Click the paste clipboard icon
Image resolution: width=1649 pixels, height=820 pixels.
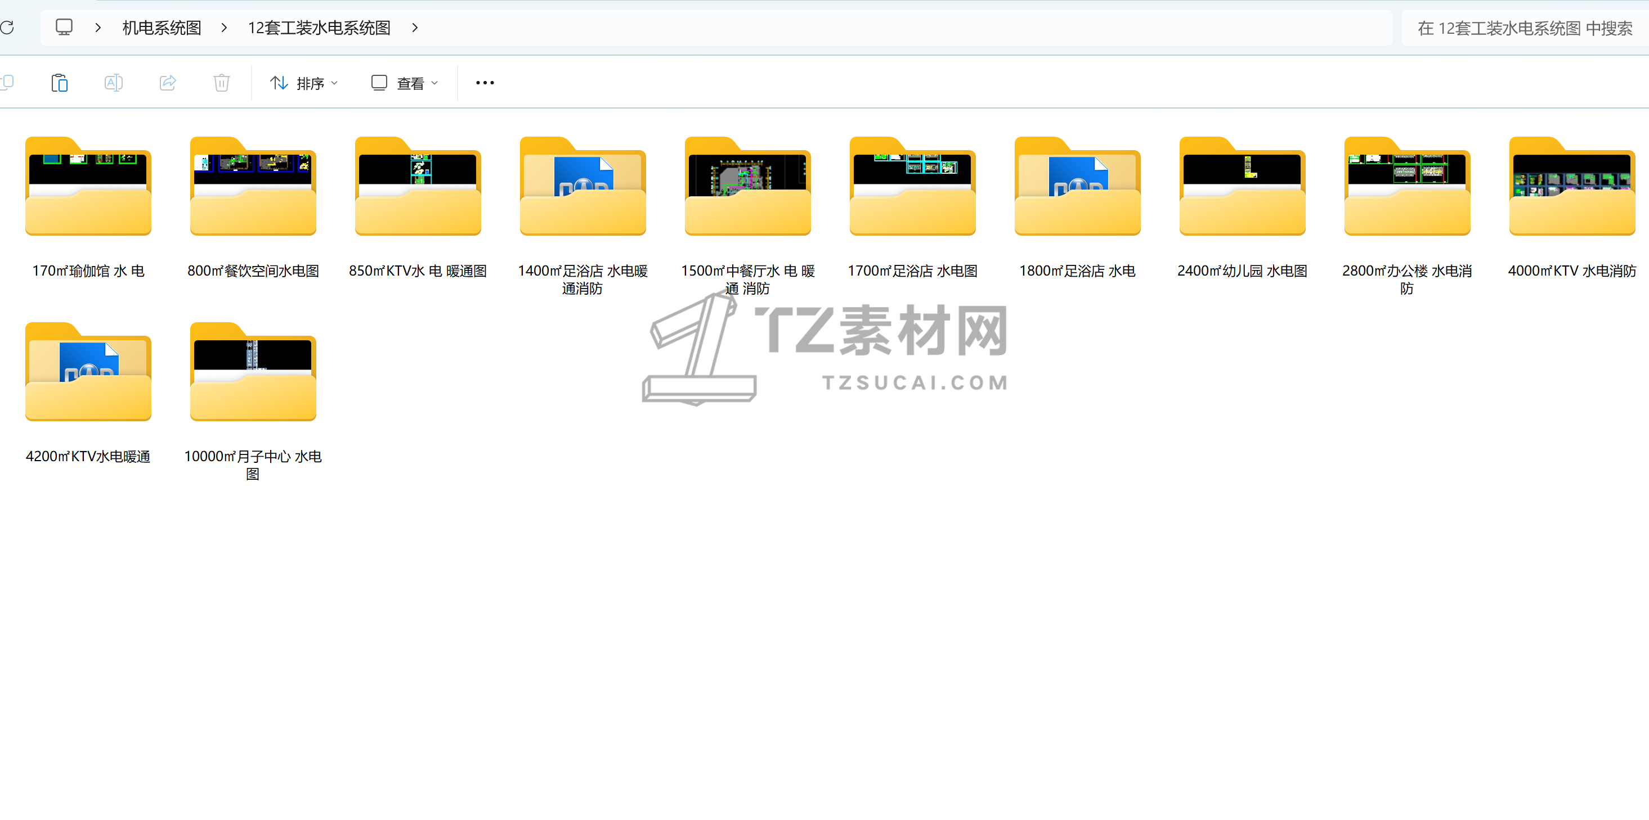[60, 83]
